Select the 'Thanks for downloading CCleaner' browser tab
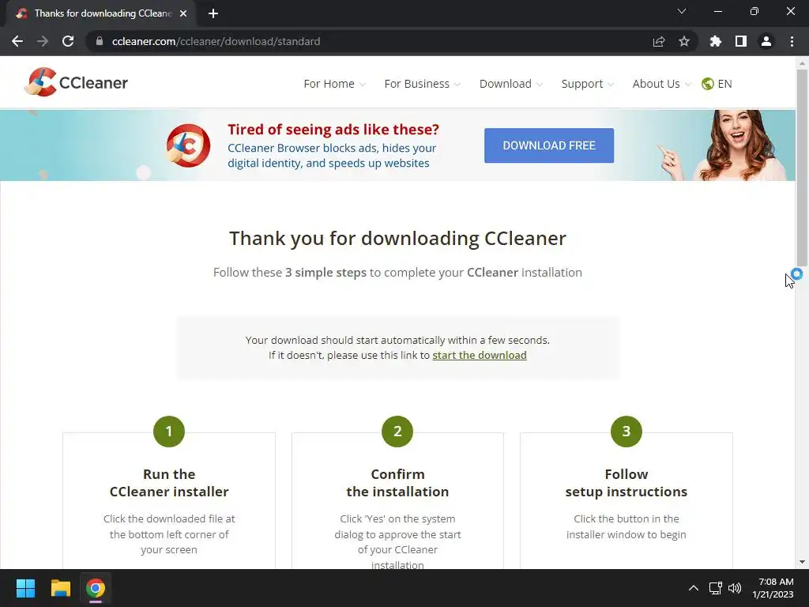The height and width of the screenshot is (607, 809). click(101, 13)
